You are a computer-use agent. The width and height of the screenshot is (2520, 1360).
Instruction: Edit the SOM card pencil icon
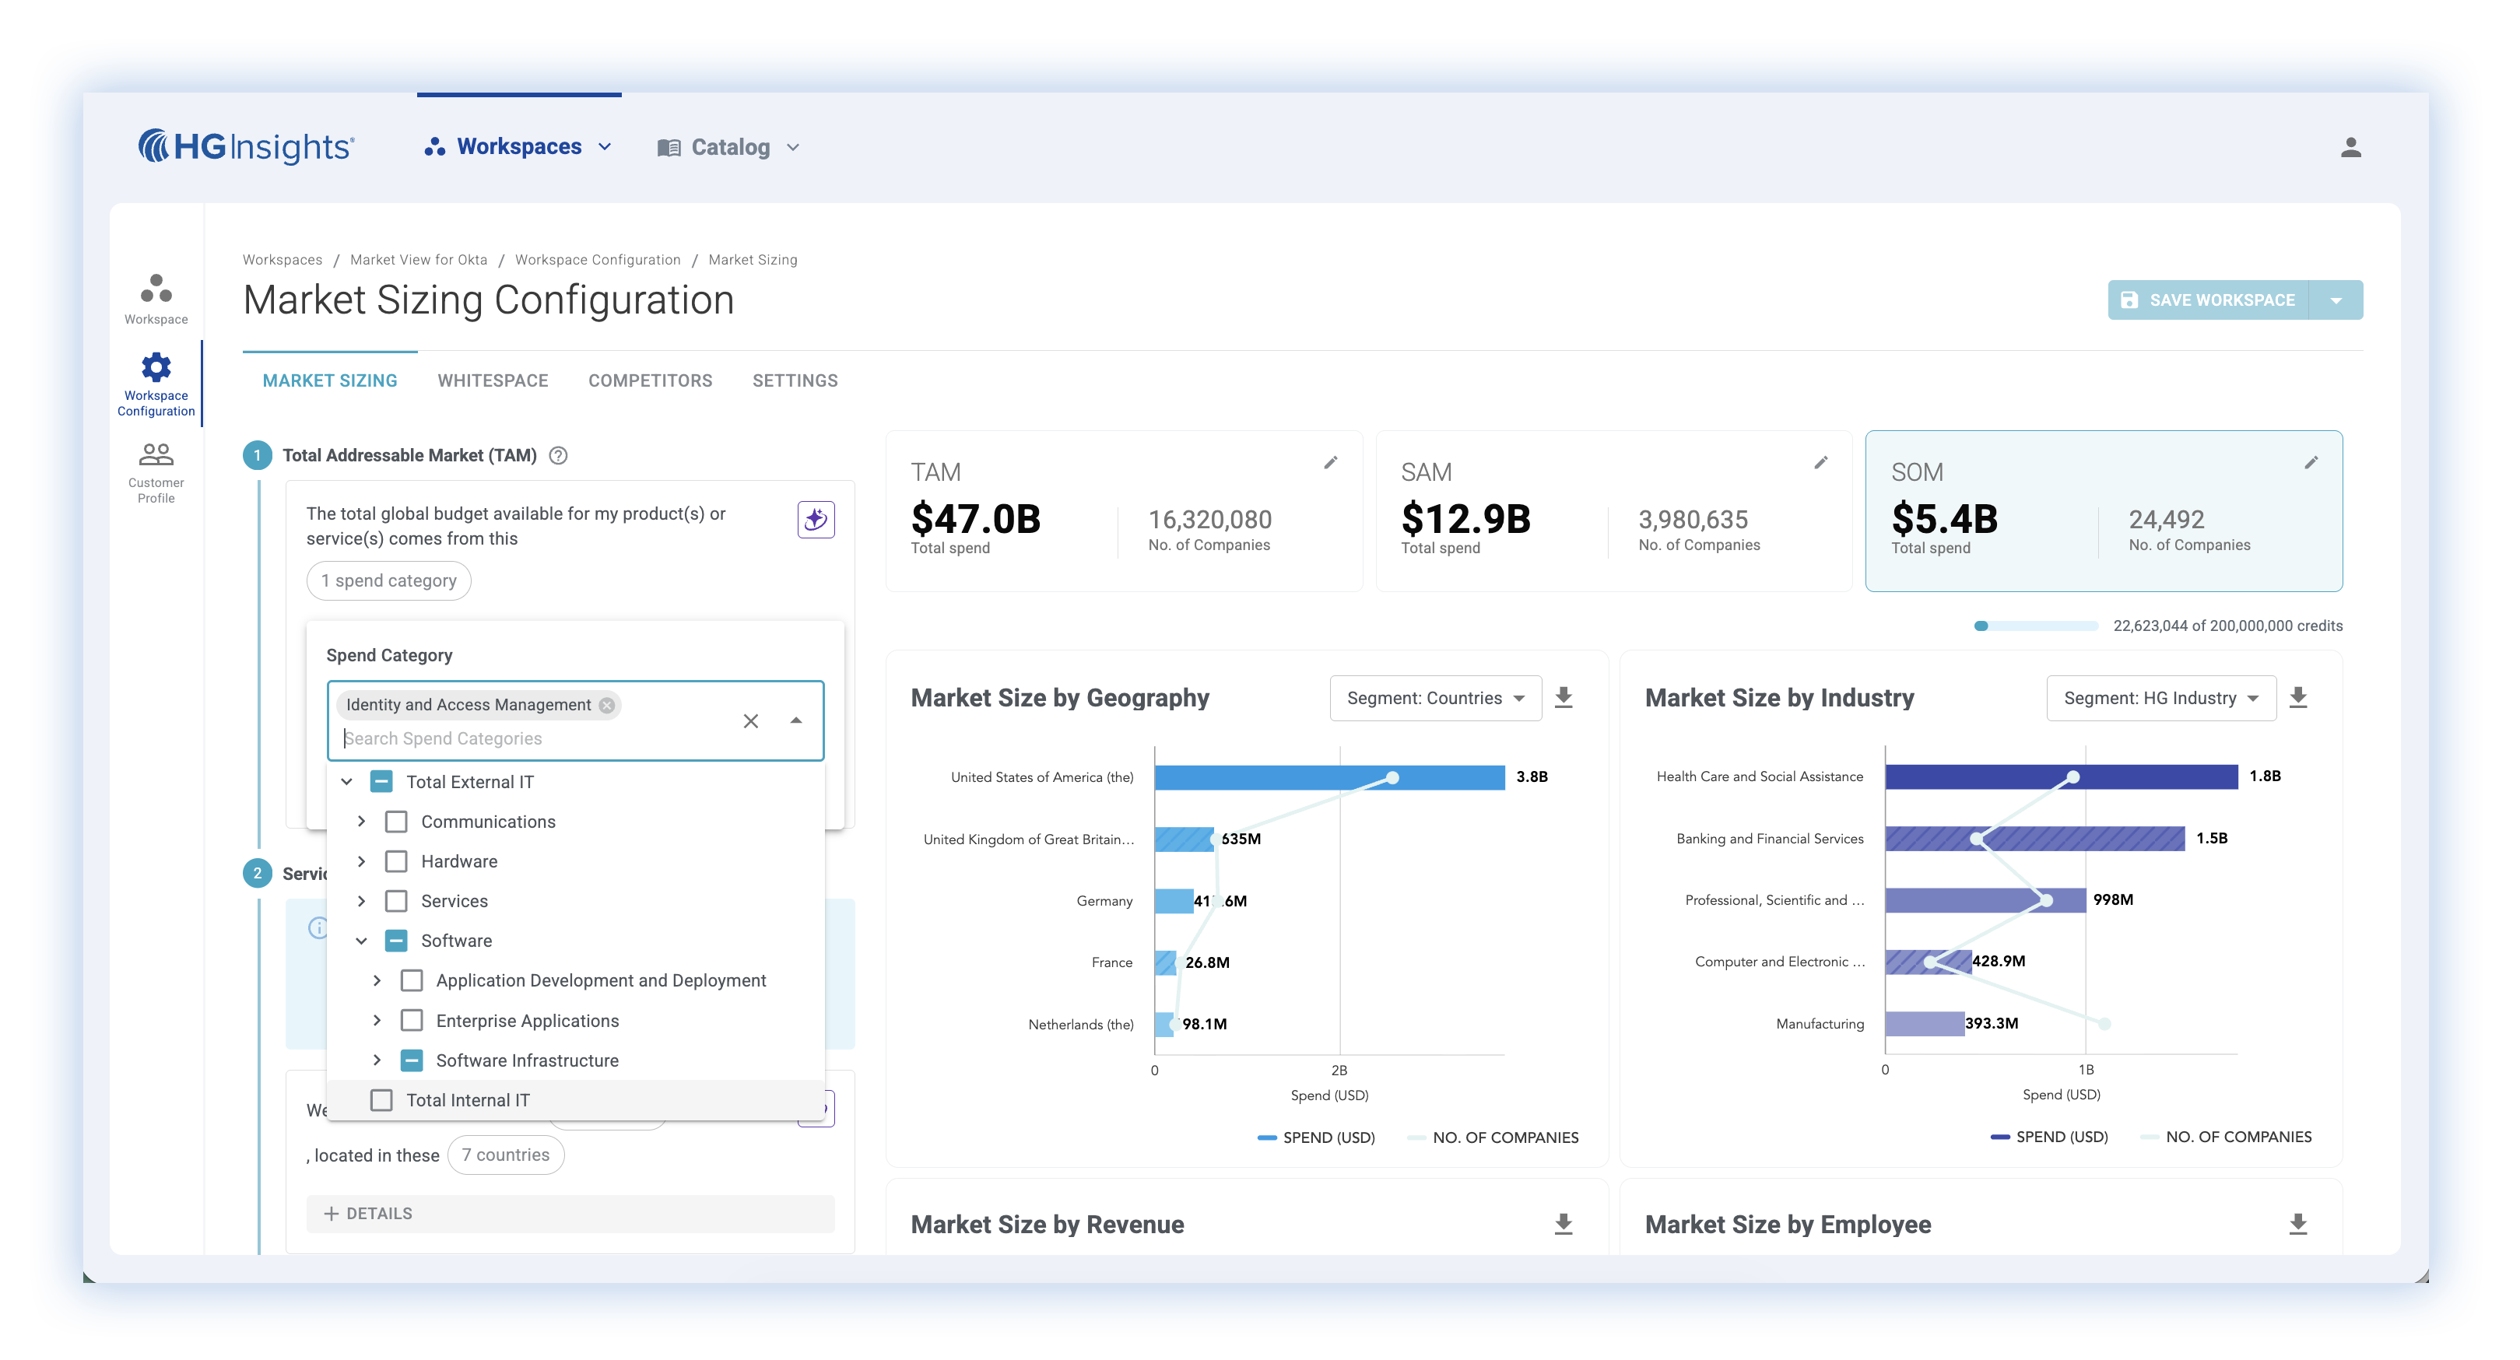point(2311,462)
